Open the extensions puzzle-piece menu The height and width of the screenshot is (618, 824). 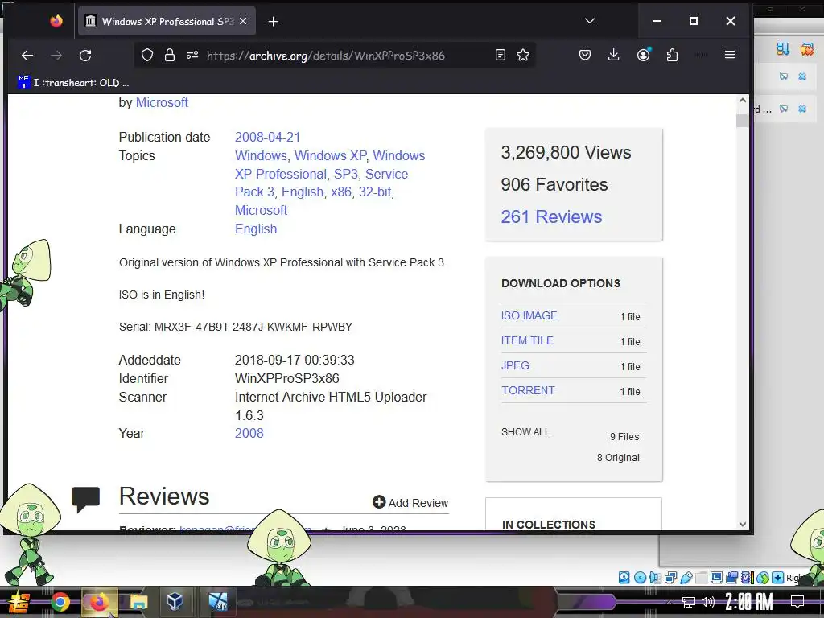pos(672,56)
